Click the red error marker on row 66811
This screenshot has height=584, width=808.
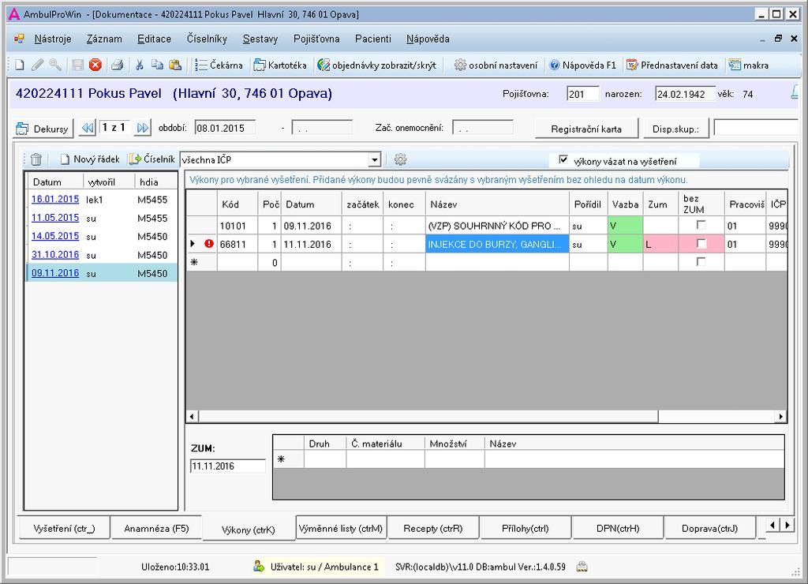coord(208,244)
